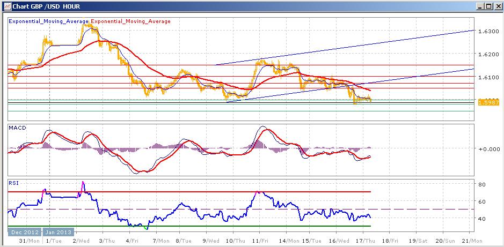Select the blue Exponential_Moving_Average legend label
The image size is (504, 247).
49,21
